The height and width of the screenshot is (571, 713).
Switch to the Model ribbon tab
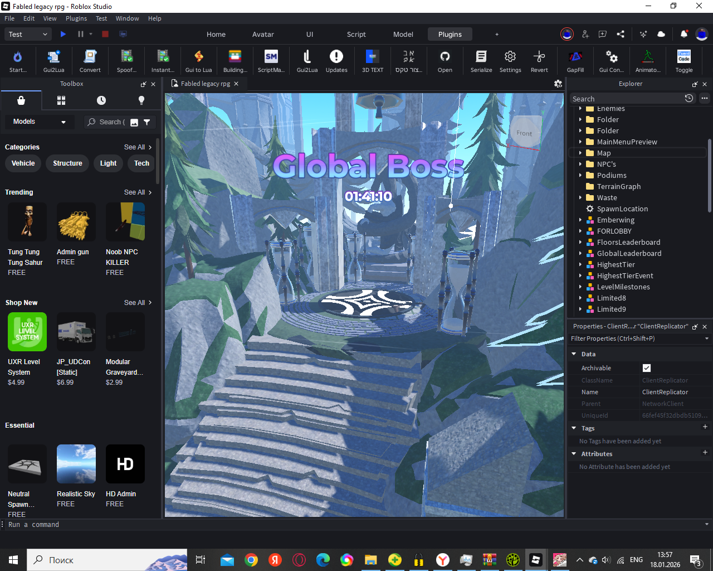pos(403,34)
